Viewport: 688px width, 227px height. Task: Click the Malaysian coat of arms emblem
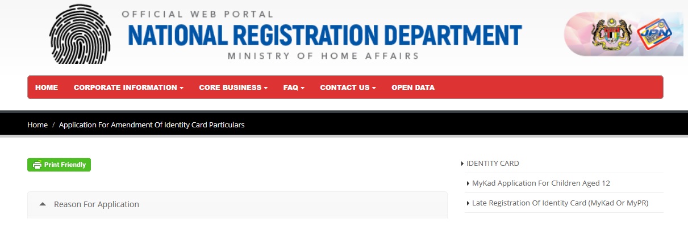coord(612,35)
